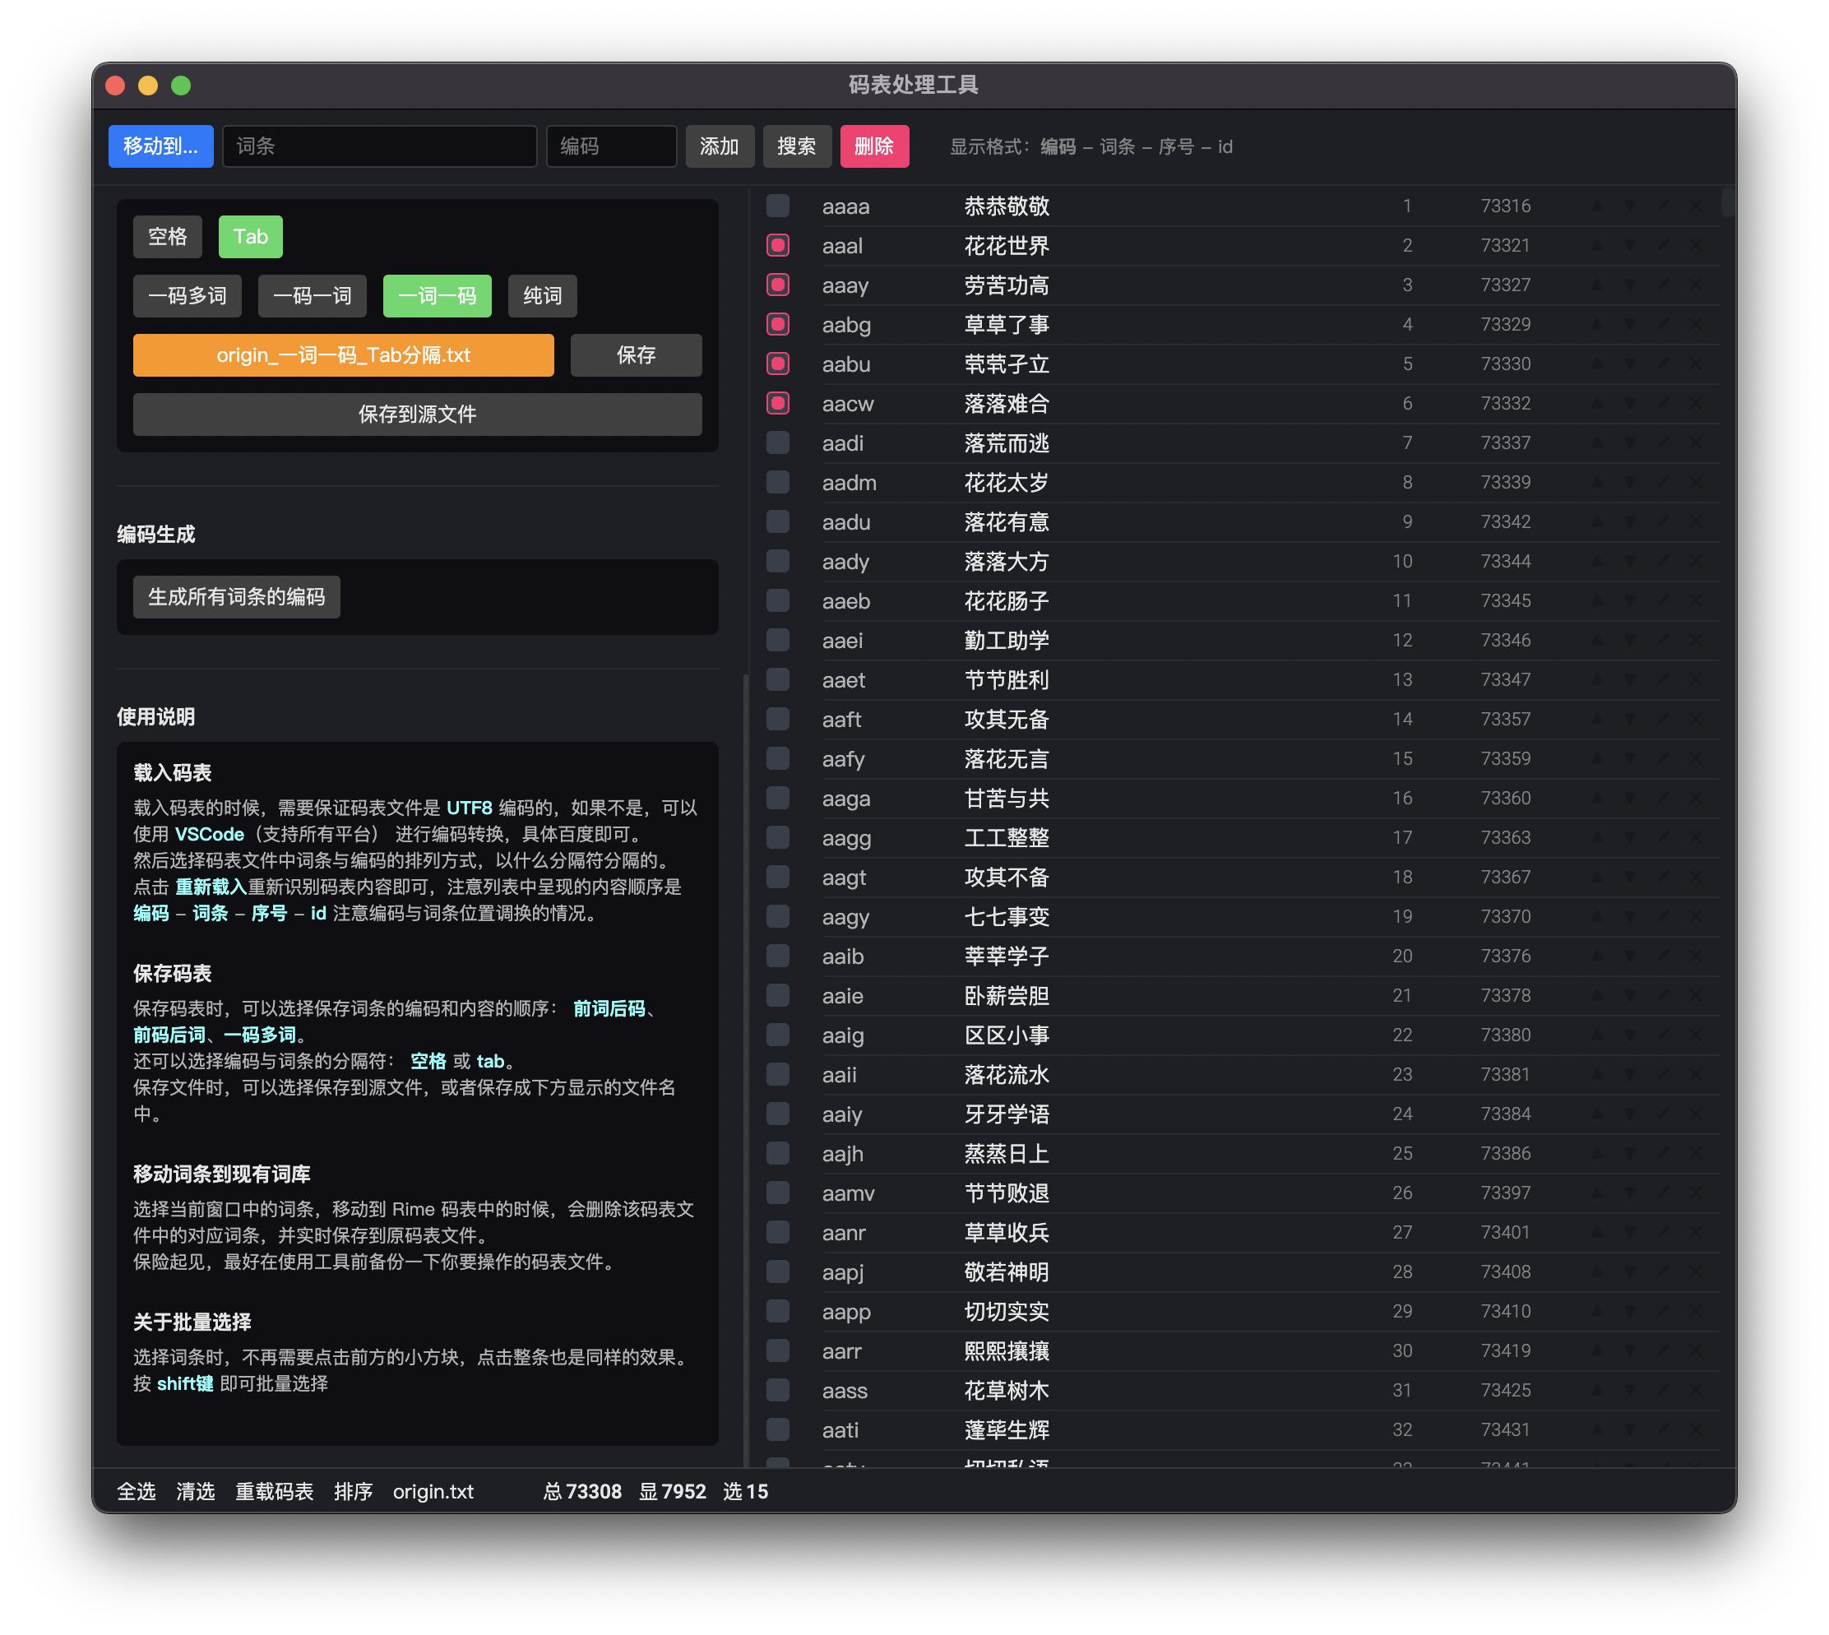Click move-down arrow on the aadm row

coord(1630,483)
